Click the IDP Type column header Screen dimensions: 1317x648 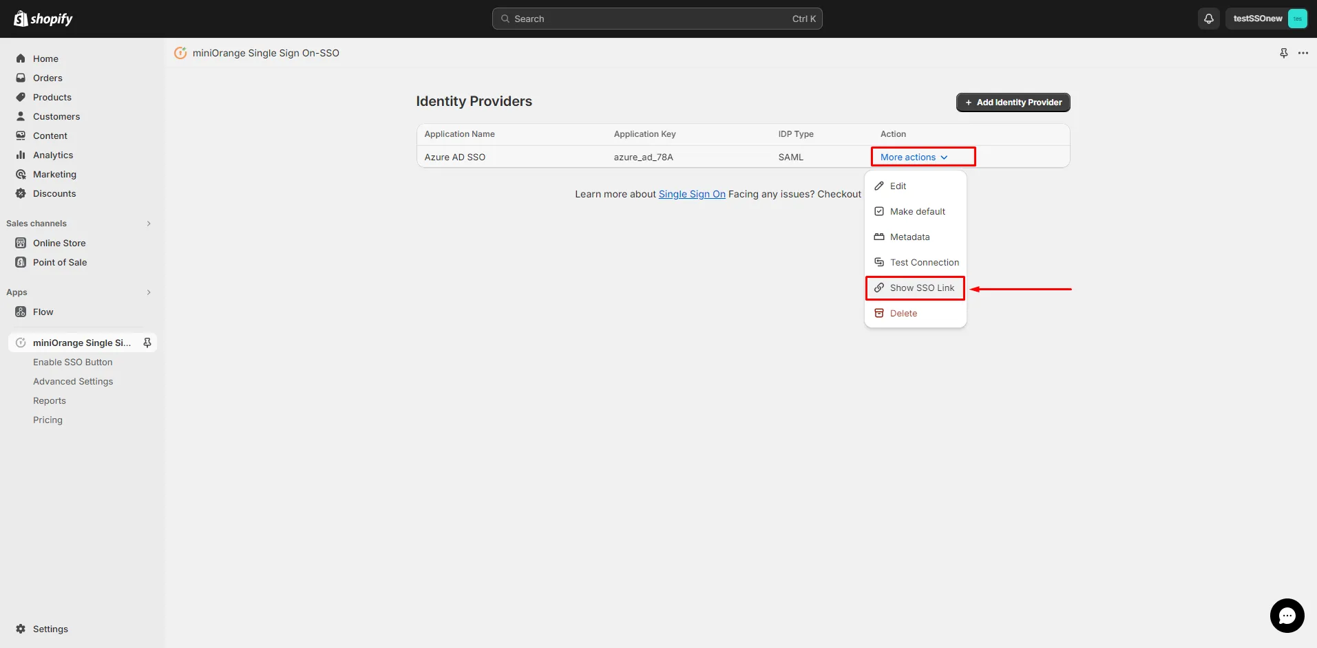click(x=795, y=134)
